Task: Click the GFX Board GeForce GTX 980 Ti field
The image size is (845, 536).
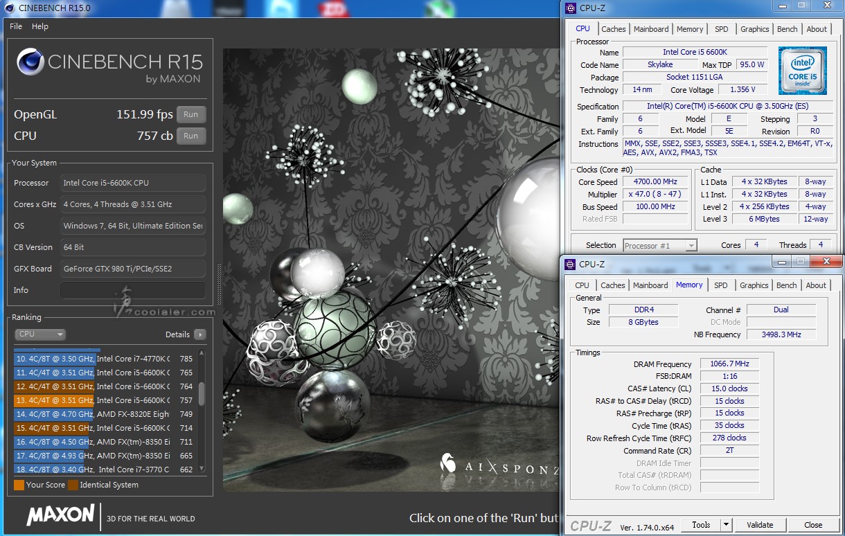Action: click(x=133, y=269)
